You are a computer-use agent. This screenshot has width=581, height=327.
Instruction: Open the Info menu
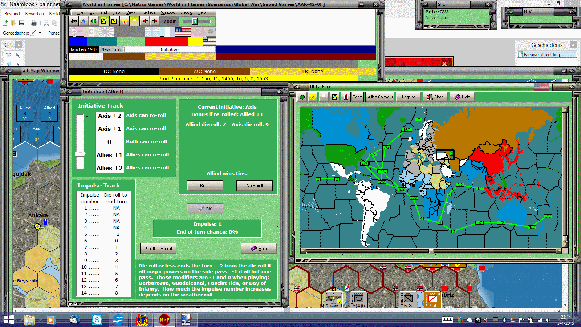click(117, 12)
